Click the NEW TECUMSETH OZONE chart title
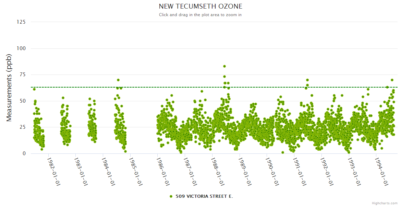Screen dimensions: 401x206 pyautogui.click(x=200, y=7)
